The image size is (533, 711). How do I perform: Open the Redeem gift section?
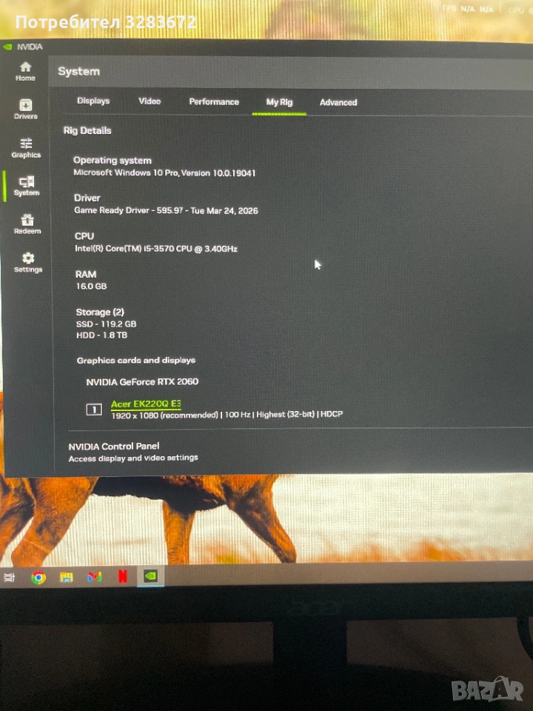tap(27, 224)
